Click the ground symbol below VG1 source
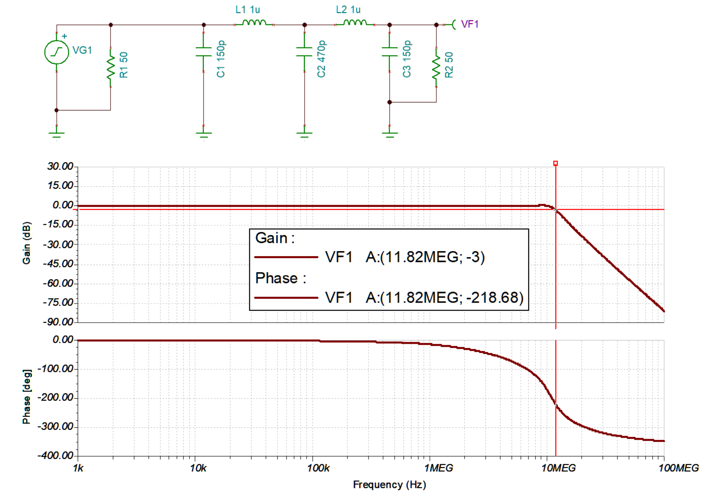The width and height of the screenshot is (707, 496). 57,134
